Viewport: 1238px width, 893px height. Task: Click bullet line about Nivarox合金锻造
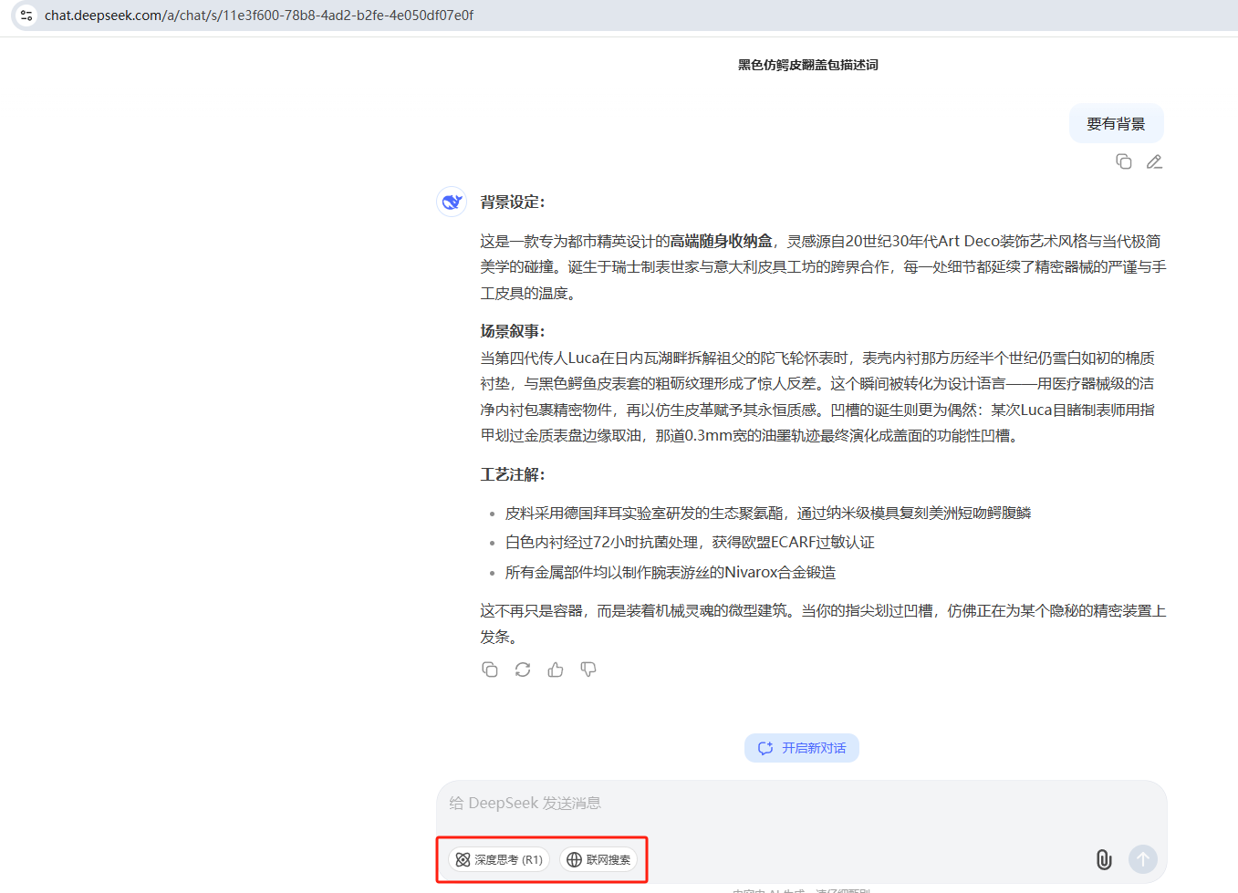671,572
